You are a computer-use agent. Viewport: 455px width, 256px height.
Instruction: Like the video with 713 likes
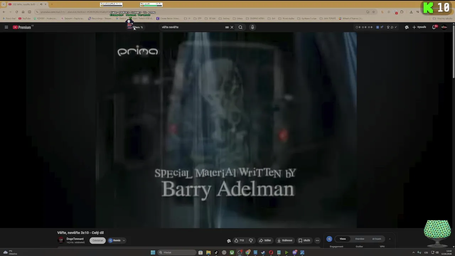click(239, 240)
